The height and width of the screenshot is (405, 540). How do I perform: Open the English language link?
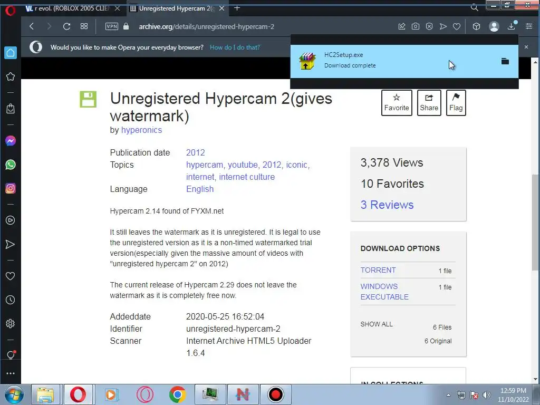(200, 189)
